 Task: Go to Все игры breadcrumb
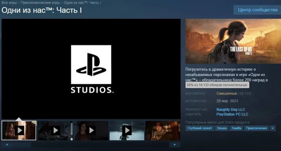point(9,3)
